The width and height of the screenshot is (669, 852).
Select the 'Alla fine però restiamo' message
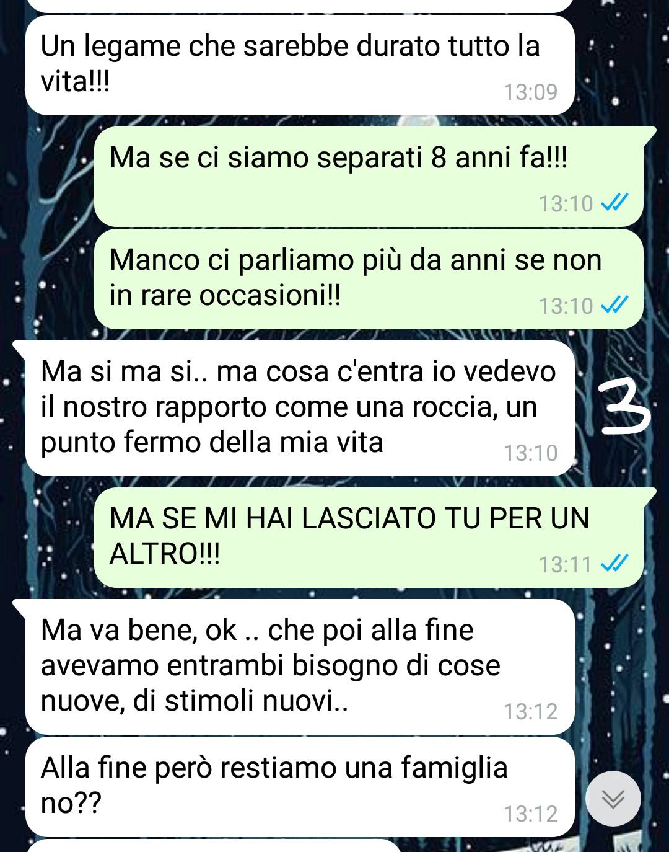tap(300, 787)
